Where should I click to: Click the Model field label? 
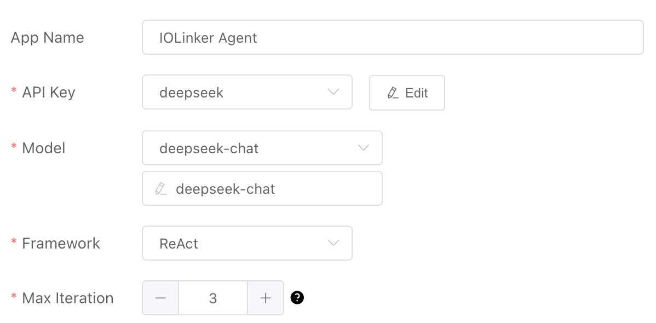[x=43, y=148]
